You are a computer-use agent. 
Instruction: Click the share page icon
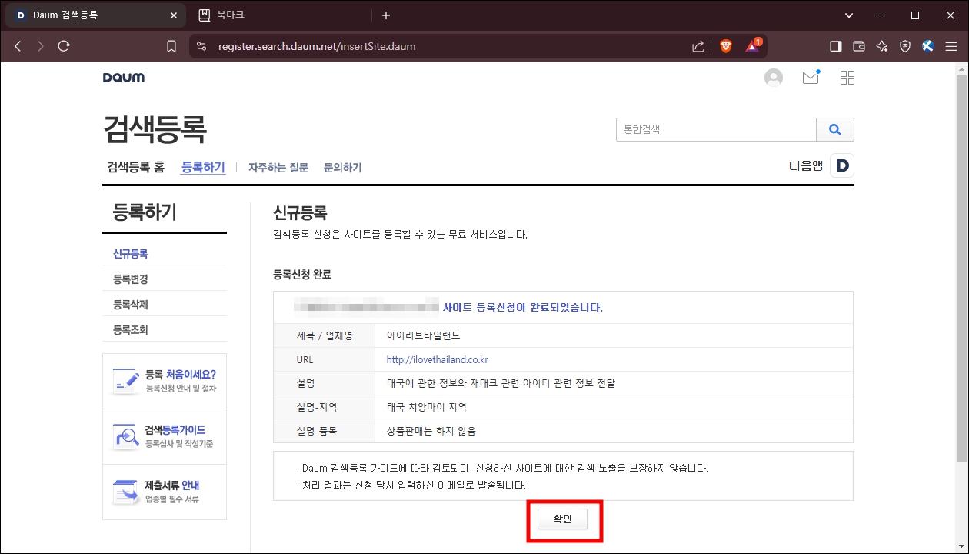click(x=698, y=46)
